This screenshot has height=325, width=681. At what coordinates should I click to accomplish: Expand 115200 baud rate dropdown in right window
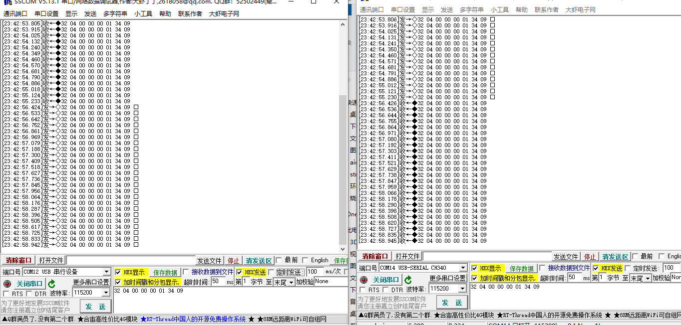[x=463, y=289]
